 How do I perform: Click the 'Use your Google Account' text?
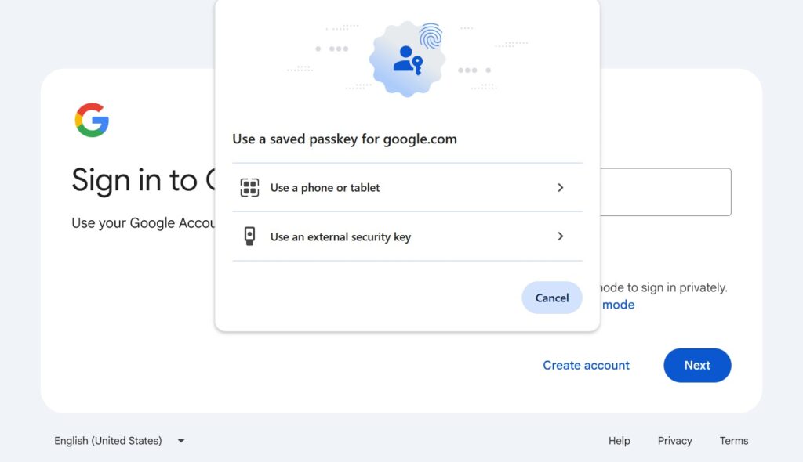(x=144, y=223)
